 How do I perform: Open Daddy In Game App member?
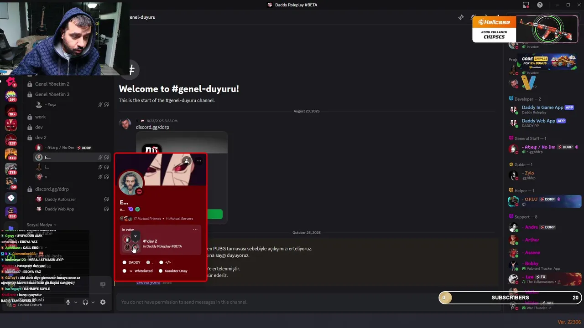pos(544,109)
